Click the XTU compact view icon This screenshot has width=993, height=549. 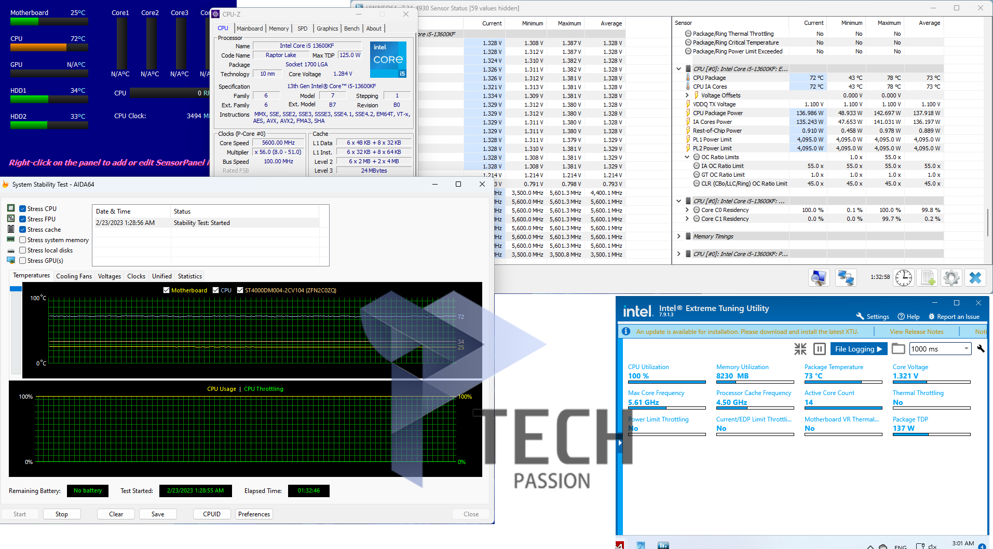[x=800, y=349]
